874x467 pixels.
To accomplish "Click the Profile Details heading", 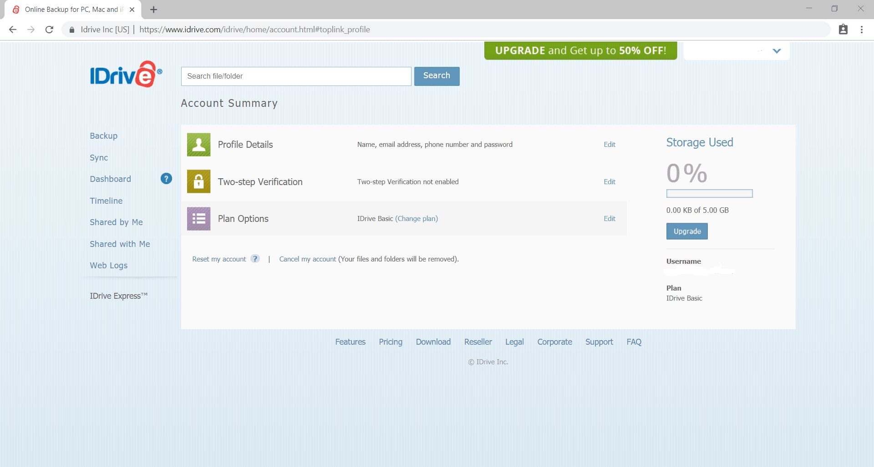I will pos(245,145).
